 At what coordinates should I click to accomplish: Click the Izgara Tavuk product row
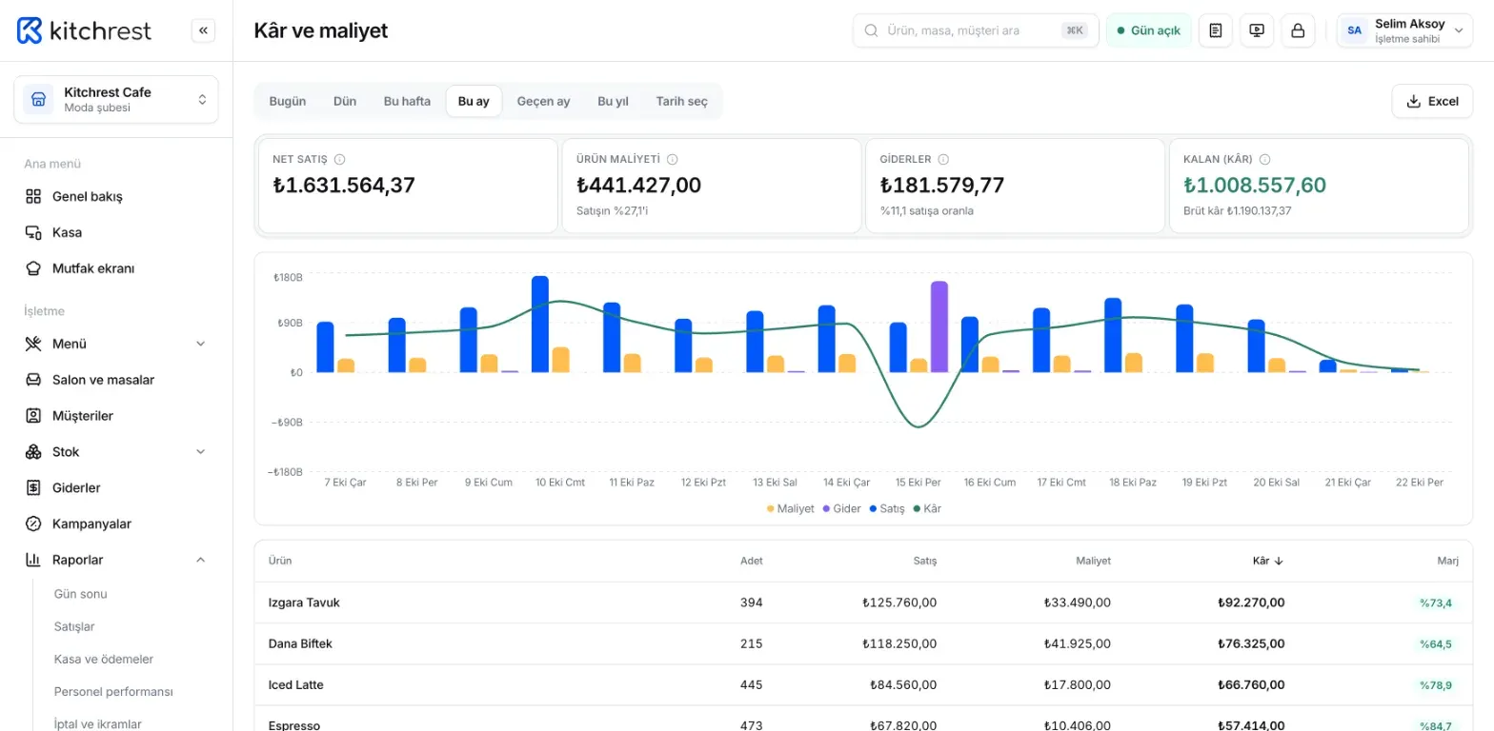coord(863,603)
